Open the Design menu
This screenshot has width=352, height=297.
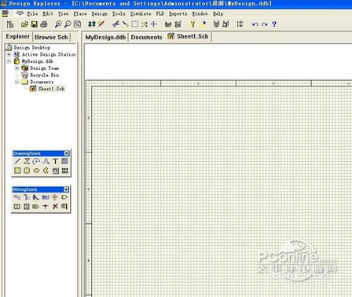pyautogui.click(x=100, y=13)
